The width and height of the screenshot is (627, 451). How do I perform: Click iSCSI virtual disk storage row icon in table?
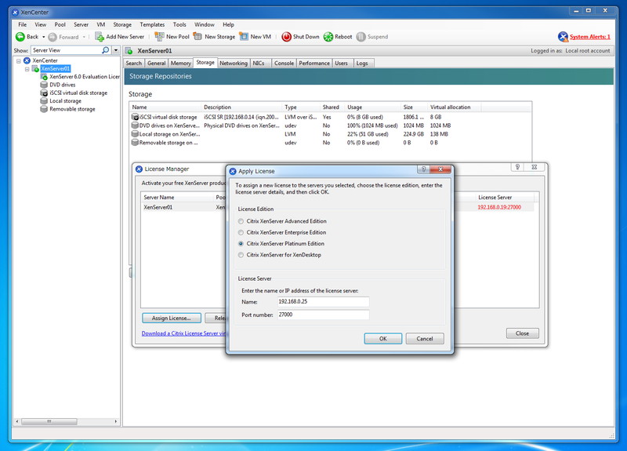pos(135,117)
